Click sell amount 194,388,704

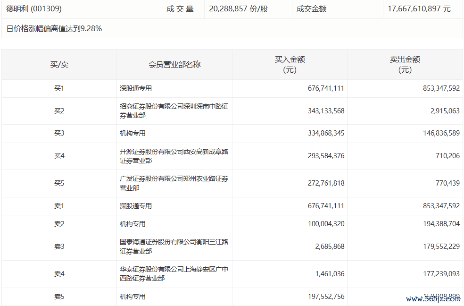[441, 224]
